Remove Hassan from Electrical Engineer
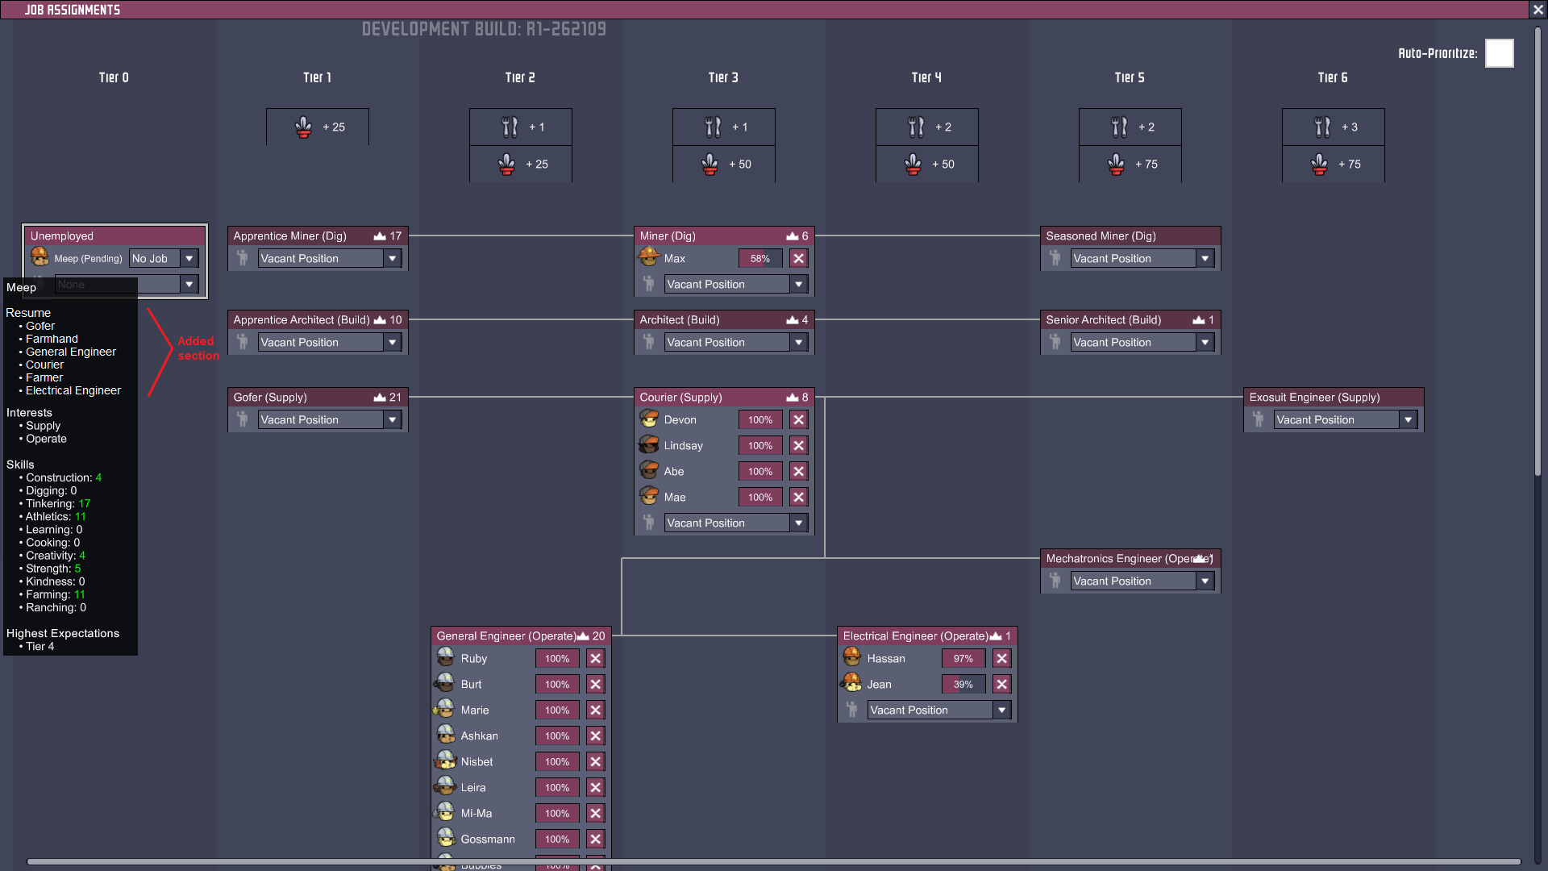 tap(1001, 659)
